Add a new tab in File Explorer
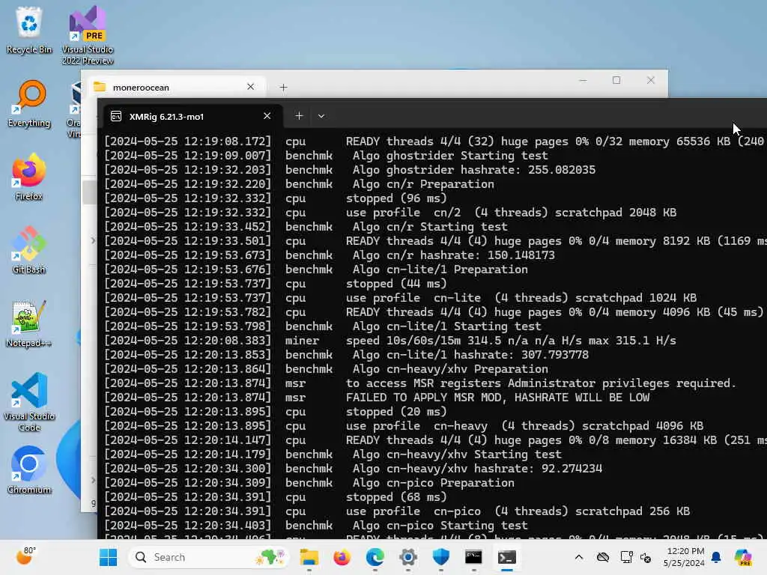 (x=283, y=87)
